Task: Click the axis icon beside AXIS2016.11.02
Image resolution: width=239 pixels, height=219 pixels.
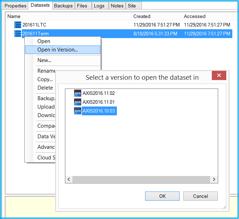Action: click(x=78, y=93)
